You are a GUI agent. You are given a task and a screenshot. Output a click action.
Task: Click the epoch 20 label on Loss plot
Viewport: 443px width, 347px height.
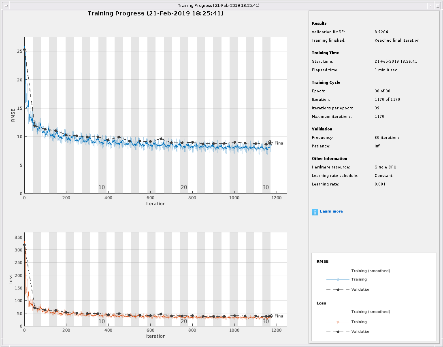pos(184,321)
